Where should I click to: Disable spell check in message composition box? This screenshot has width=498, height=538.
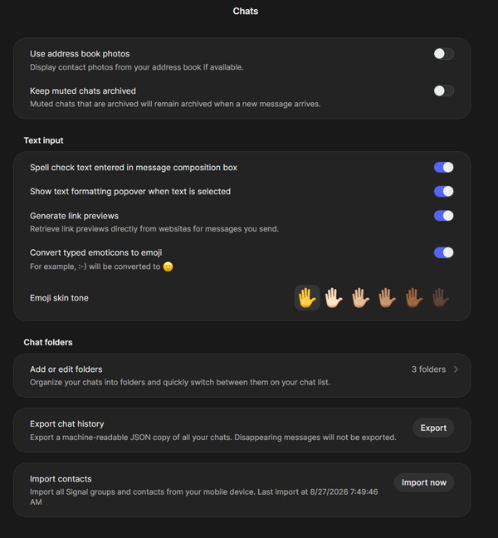tap(444, 168)
